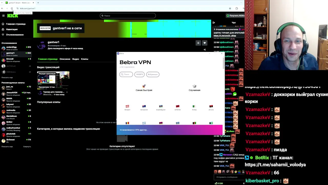Screen dimensions: 328x185
Task: Open MARA recommended channel
Action: click(x=16, y=99)
